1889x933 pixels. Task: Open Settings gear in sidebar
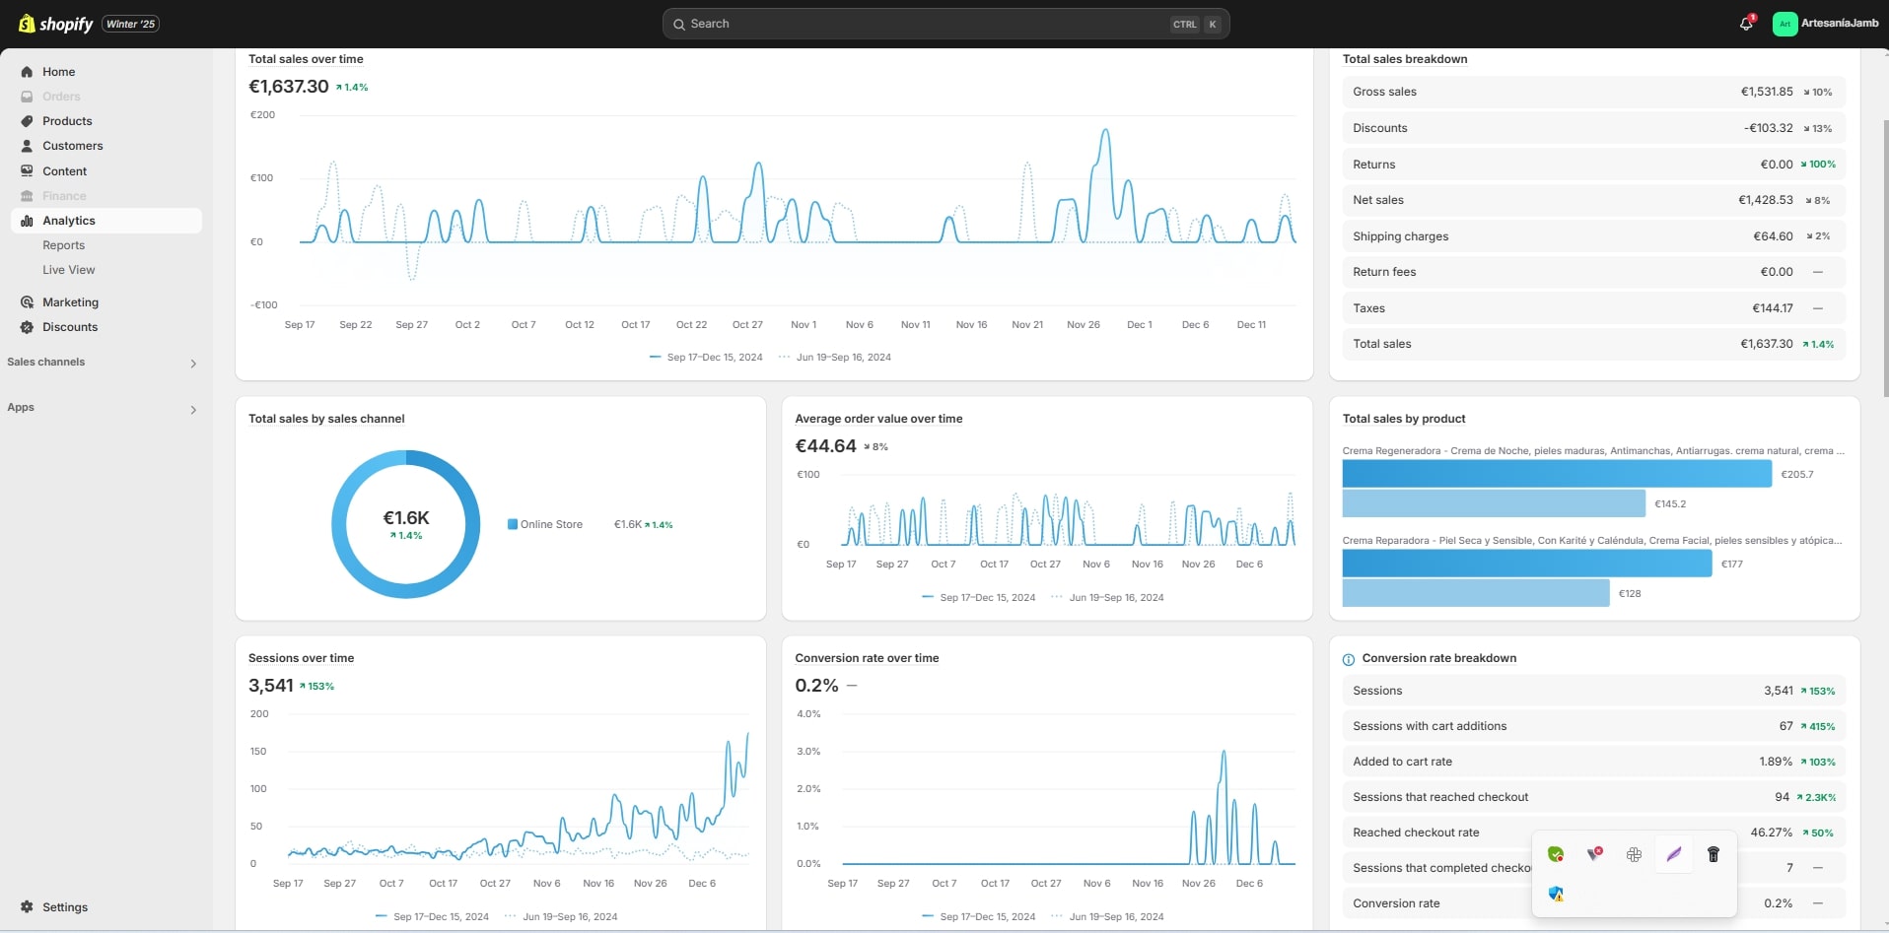click(x=27, y=906)
